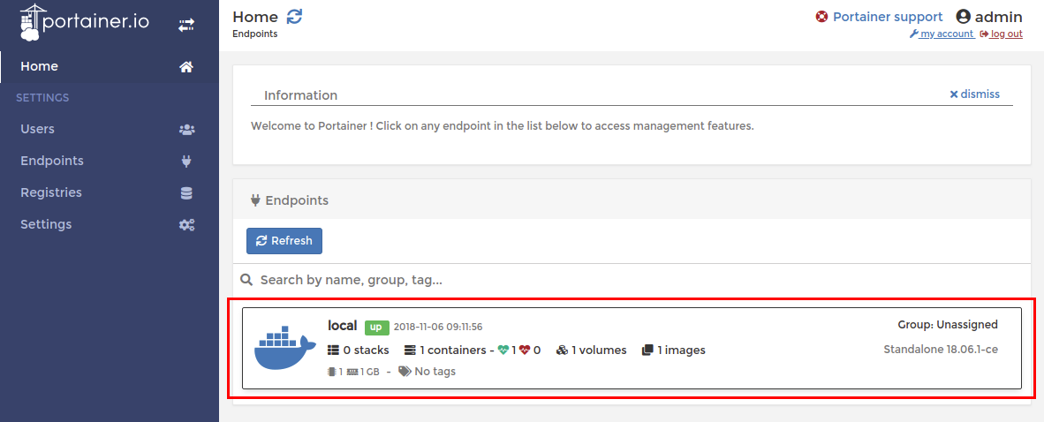This screenshot has height=422, width=1044.
Task: Open Registries from the sidebar
Action: point(51,192)
